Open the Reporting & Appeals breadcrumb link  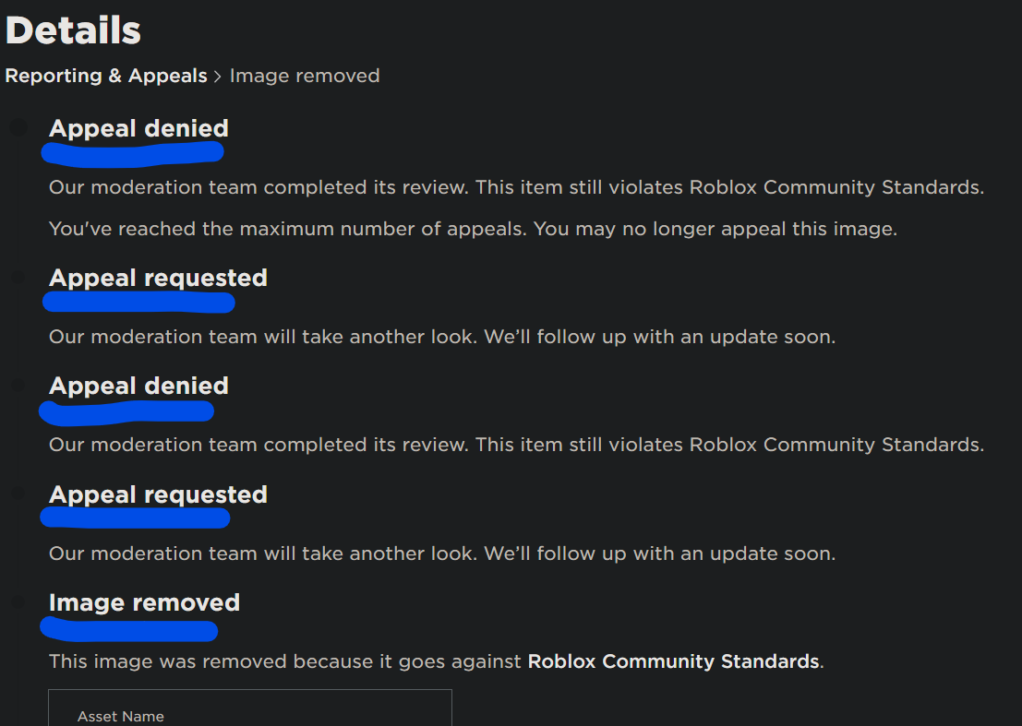pyautogui.click(x=105, y=76)
